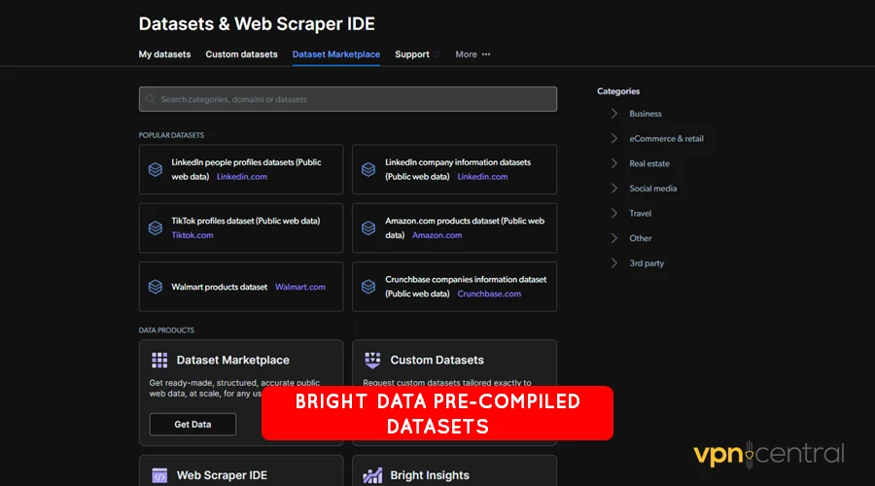The height and width of the screenshot is (486, 875).
Task: Click the TikTok profiles dataset stack icon
Action: (156, 227)
